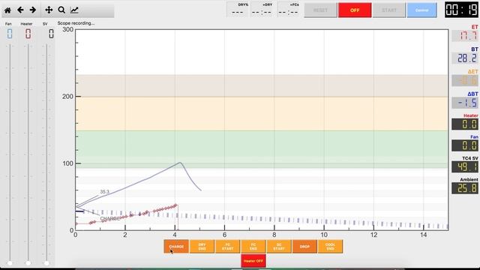This screenshot has width=480, height=270.
Task: Click the Fan slider value box
Action: coord(10,33)
